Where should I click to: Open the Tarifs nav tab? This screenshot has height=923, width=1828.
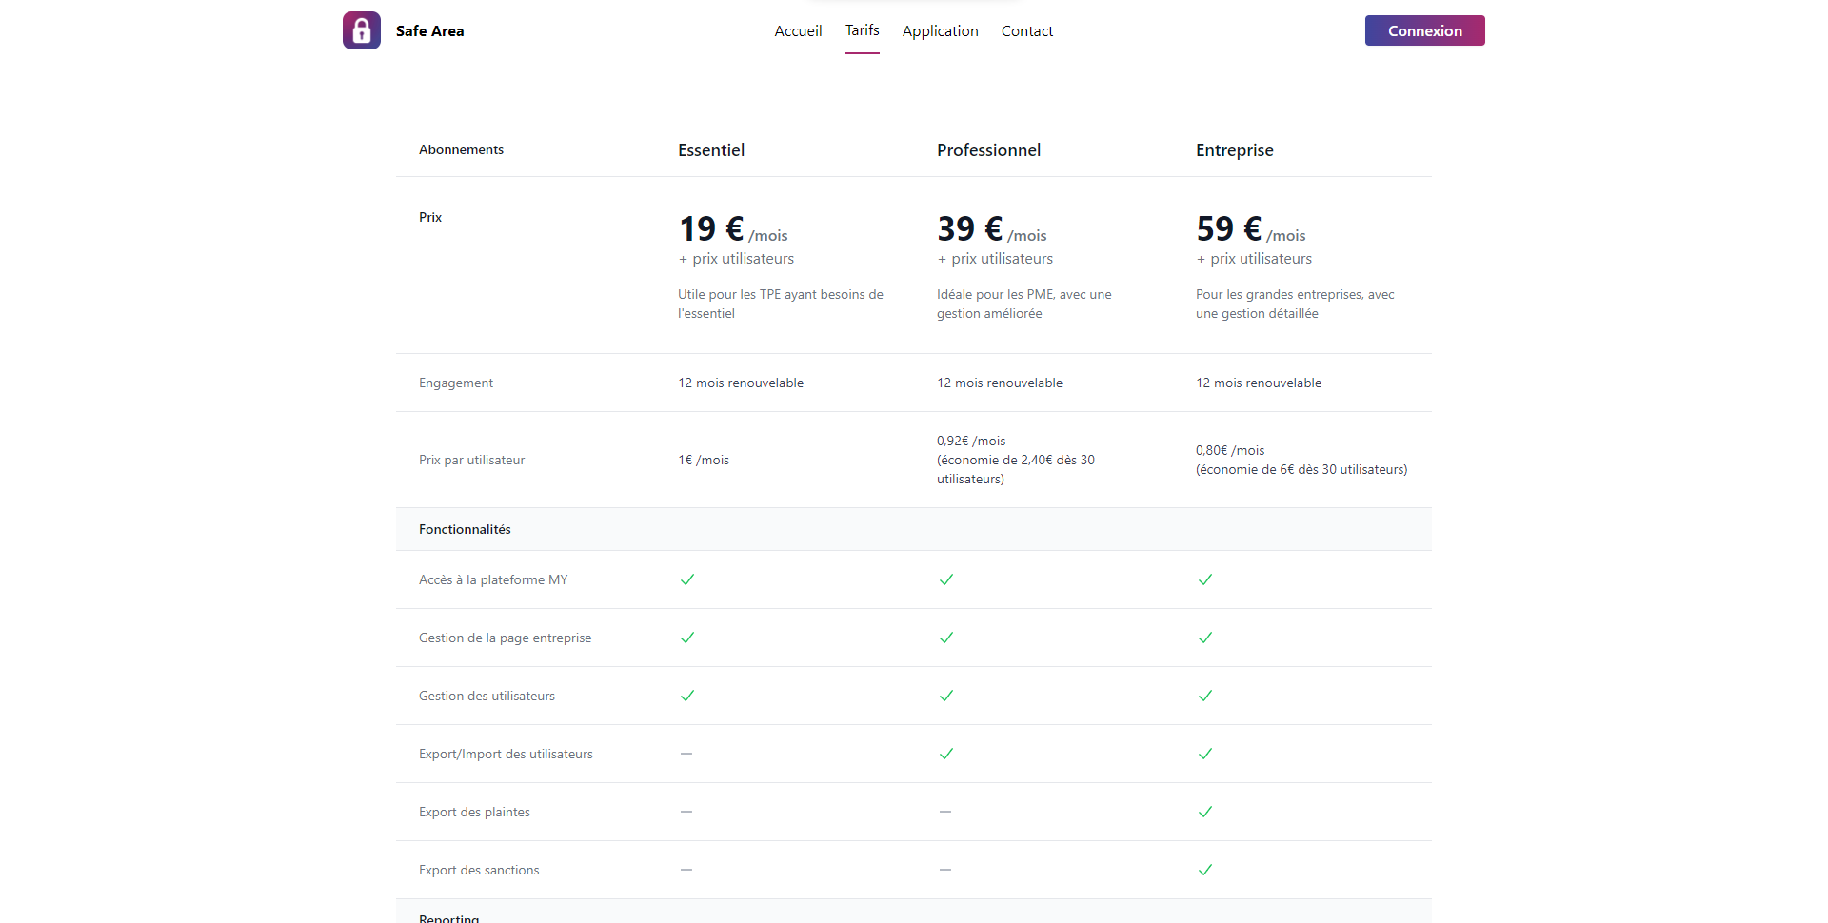point(863,30)
